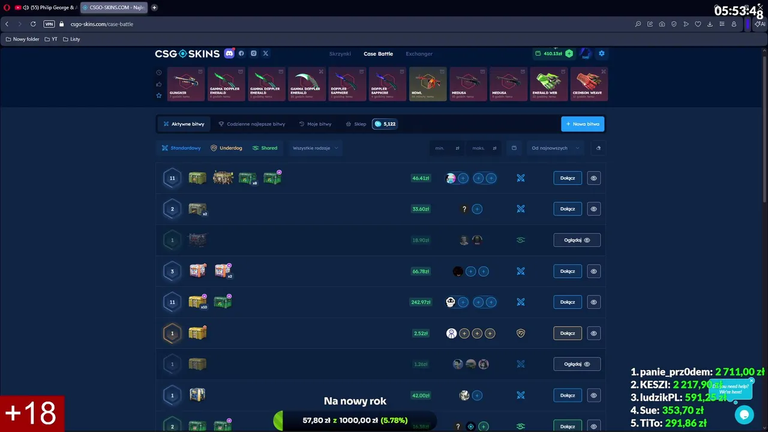Viewport: 768px width, 432px height.
Task: Open the Exchanger tab
Action: click(419, 54)
